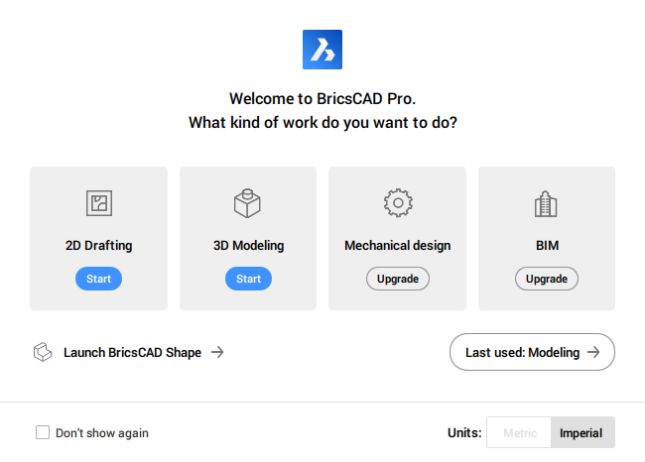The width and height of the screenshot is (645, 462).
Task: Click the 2D Drafting floor plan icon
Action: (98, 204)
